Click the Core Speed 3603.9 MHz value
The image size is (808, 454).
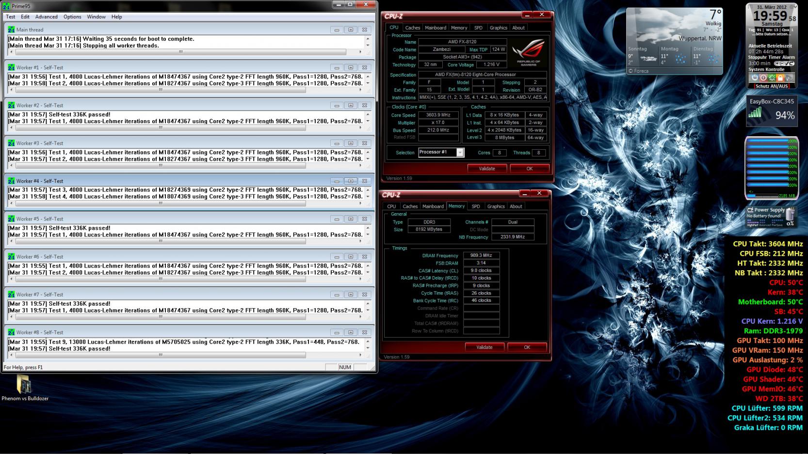pos(438,115)
